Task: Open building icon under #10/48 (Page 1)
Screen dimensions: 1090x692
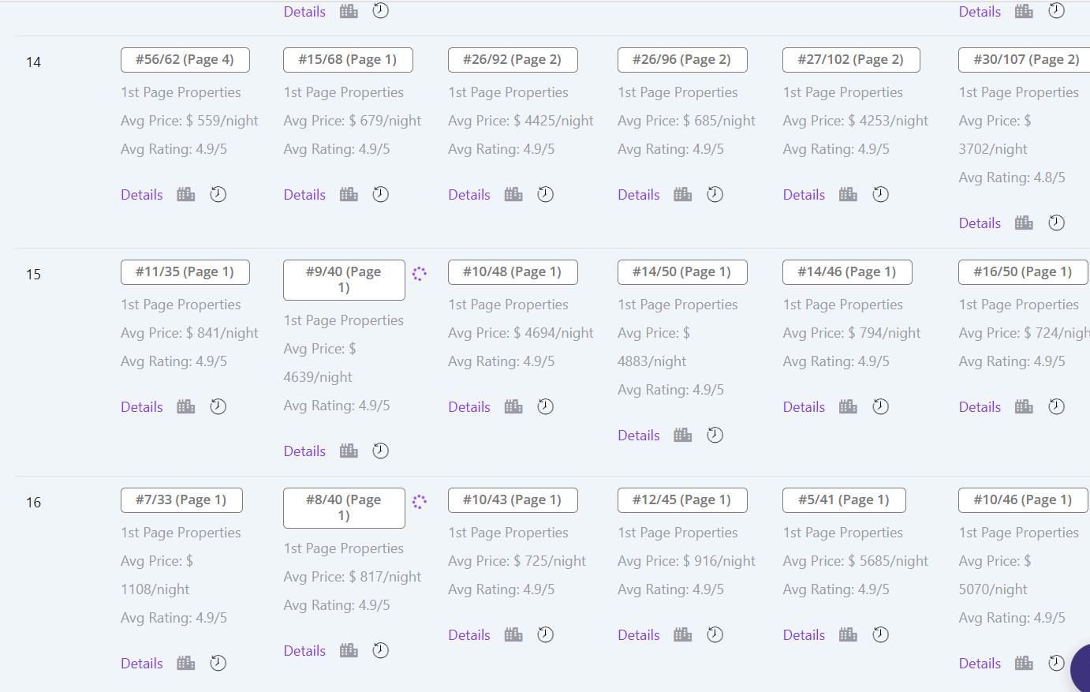Action: point(513,406)
